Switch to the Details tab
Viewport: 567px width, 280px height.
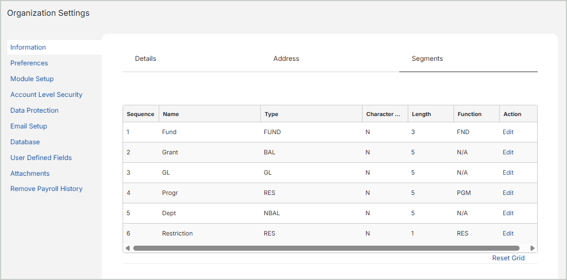pyautogui.click(x=145, y=59)
